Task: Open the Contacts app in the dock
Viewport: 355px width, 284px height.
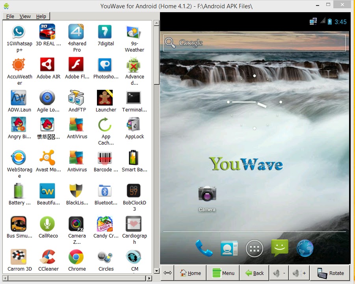Action: pos(229,248)
